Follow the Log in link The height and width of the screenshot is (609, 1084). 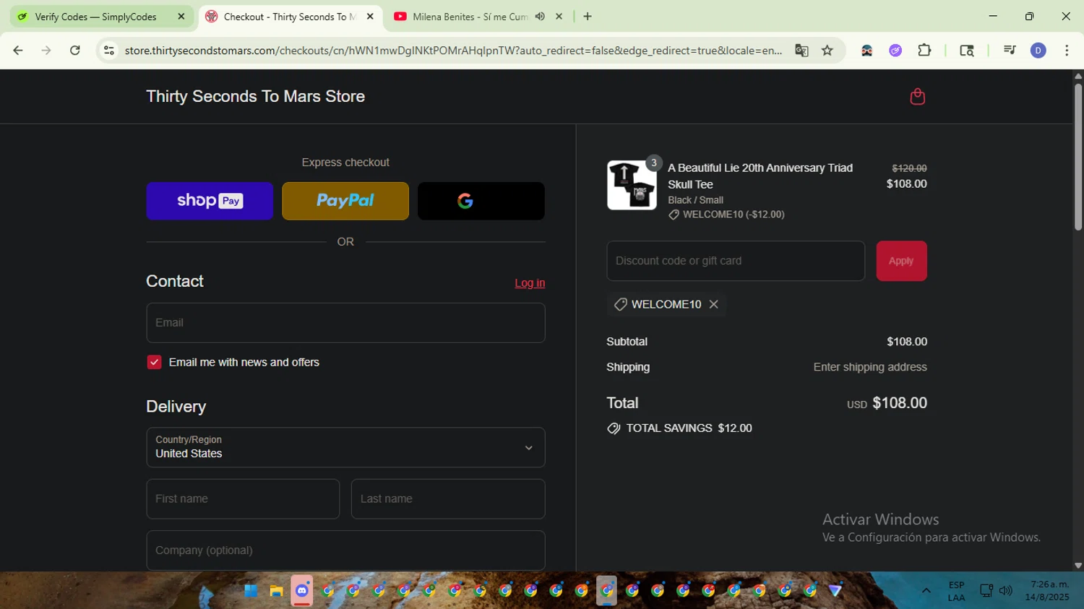[530, 283]
